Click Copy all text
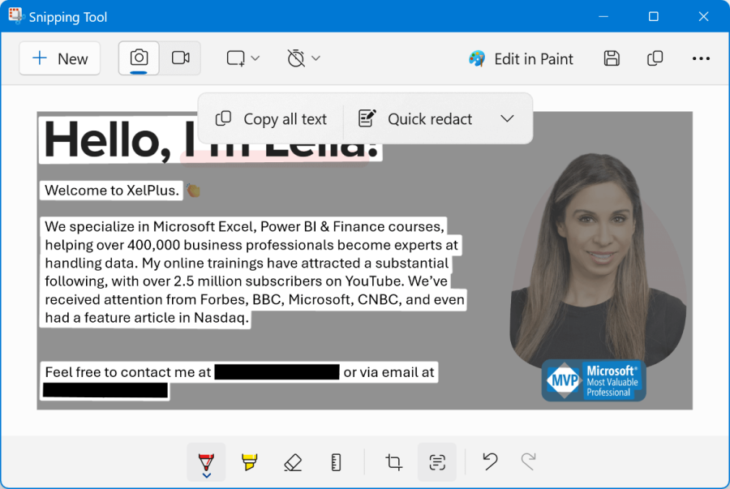Image resolution: width=730 pixels, height=489 pixels. pos(272,118)
